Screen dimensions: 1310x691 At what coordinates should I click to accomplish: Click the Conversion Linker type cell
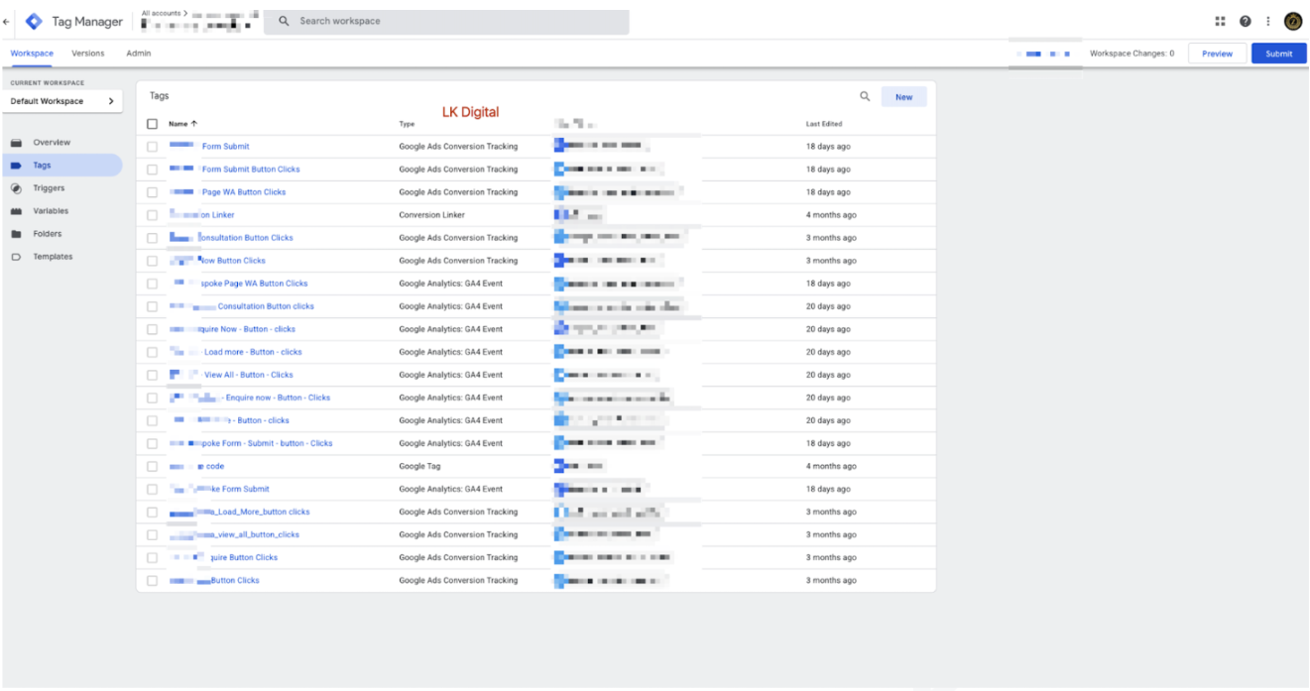[432, 215]
